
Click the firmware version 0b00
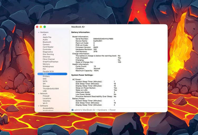[96, 47]
